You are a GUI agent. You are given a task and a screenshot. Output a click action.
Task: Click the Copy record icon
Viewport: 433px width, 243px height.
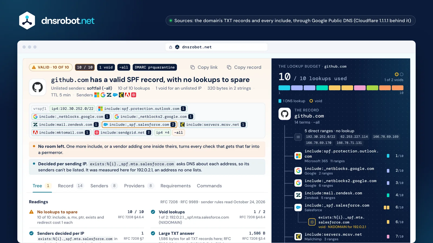[x=229, y=67]
